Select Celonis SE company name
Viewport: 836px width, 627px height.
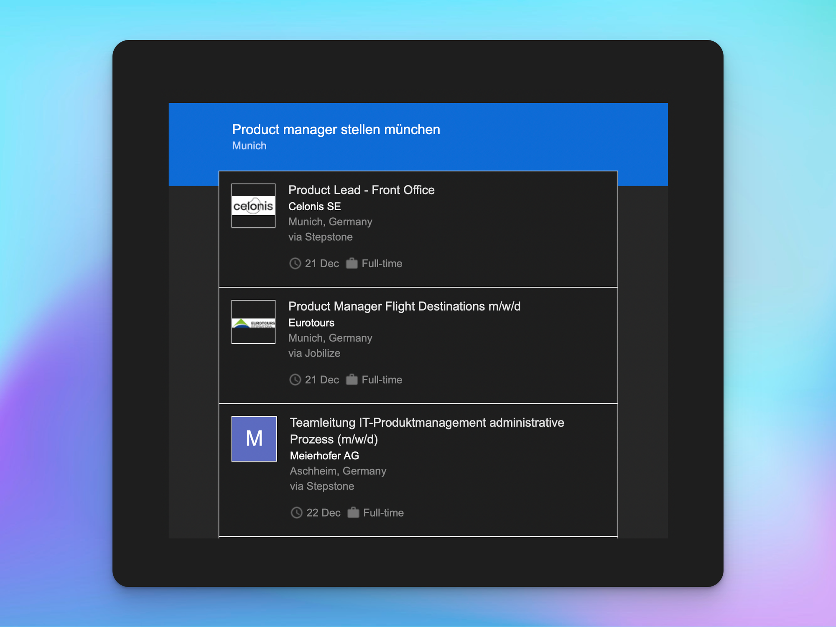coord(314,206)
